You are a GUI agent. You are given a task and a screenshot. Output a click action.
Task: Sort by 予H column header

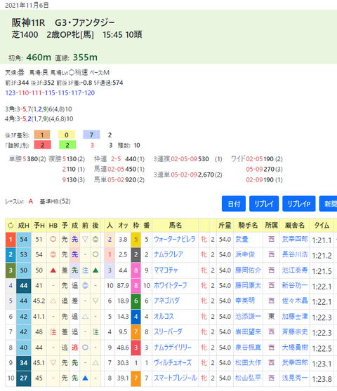(39, 226)
